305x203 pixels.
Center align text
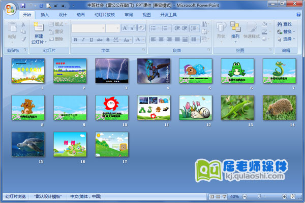click(x=161, y=40)
